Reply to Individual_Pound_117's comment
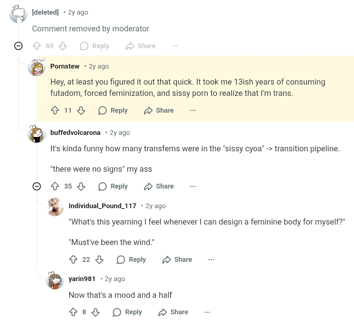 click(131, 260)
